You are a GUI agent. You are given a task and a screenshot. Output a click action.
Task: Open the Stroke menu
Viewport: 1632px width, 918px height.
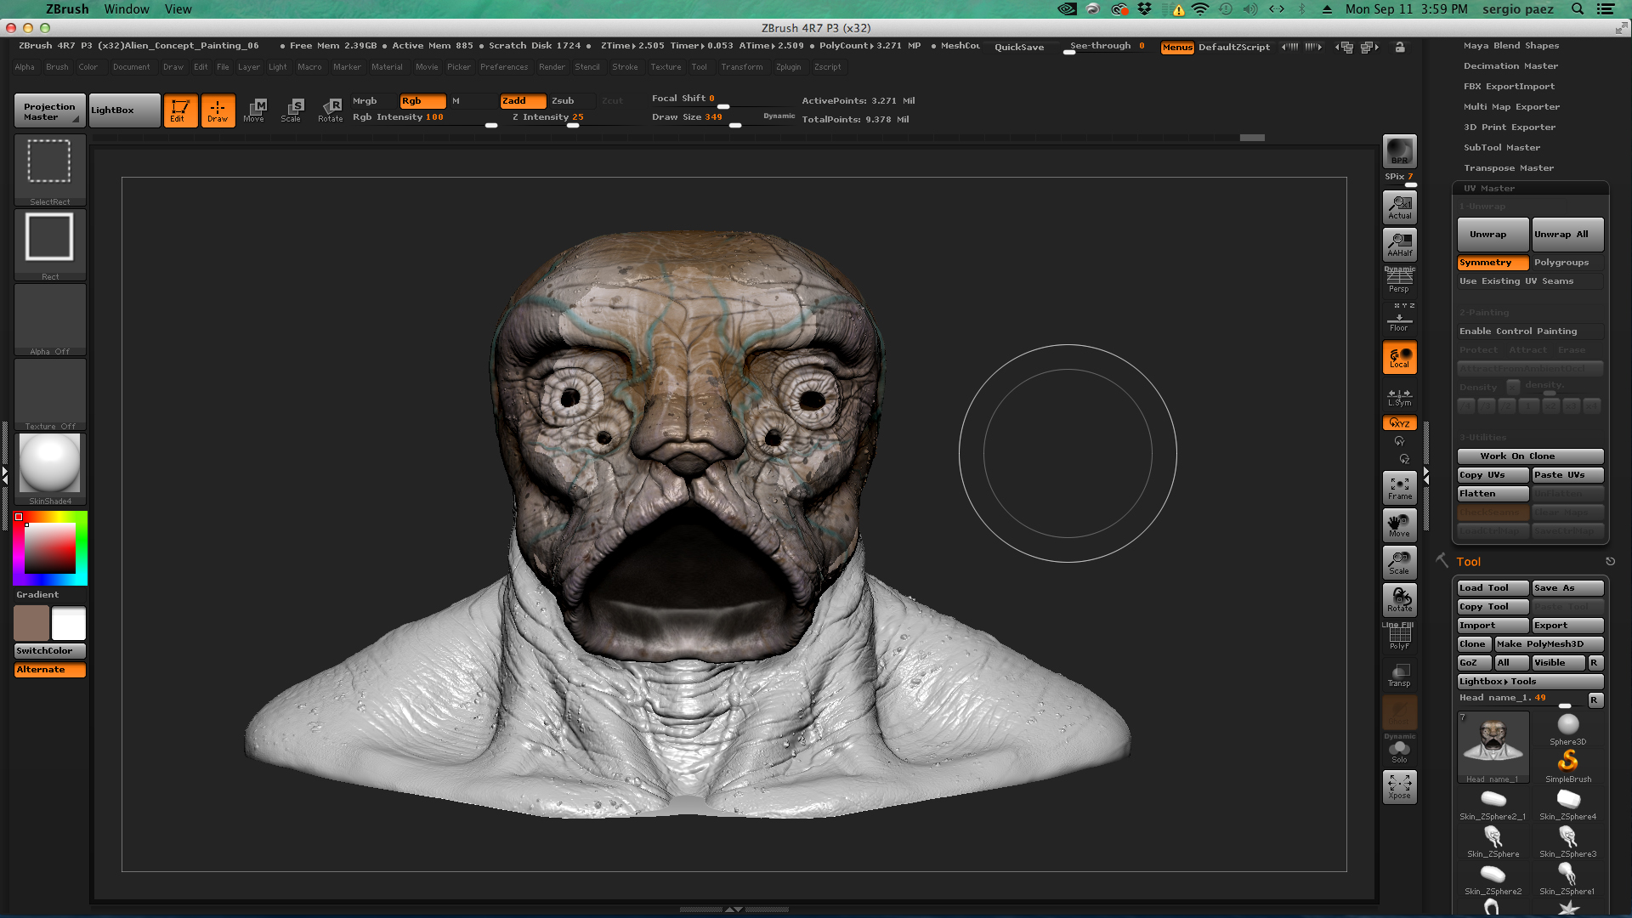point(625,67)
